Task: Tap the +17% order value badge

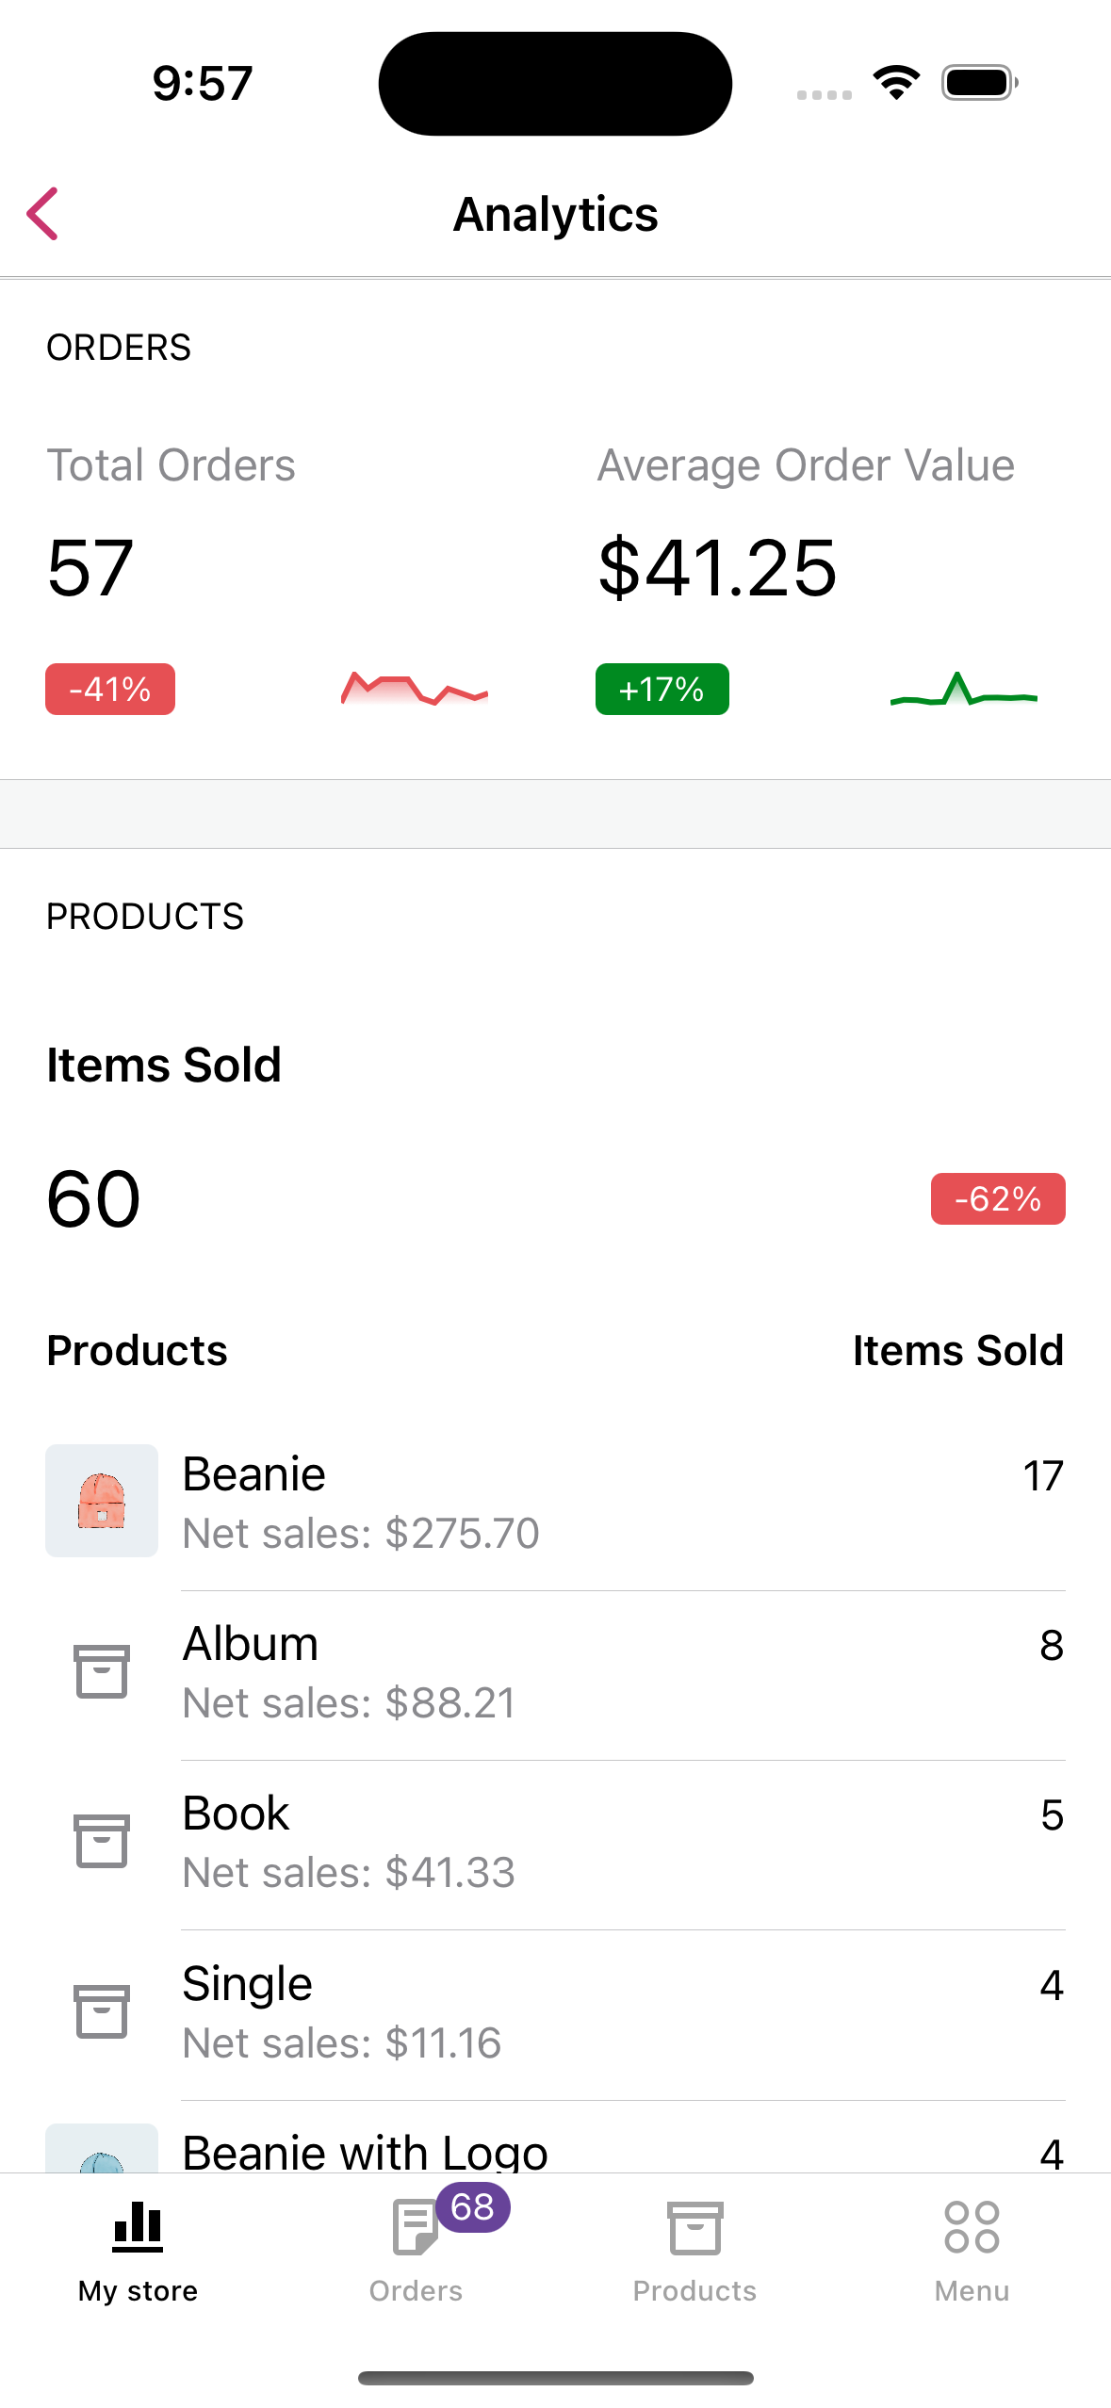Action: tap(662, 690)
